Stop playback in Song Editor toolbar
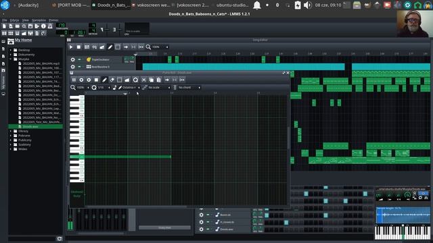Viewport: 433px width, 243px height. (78, 47)
